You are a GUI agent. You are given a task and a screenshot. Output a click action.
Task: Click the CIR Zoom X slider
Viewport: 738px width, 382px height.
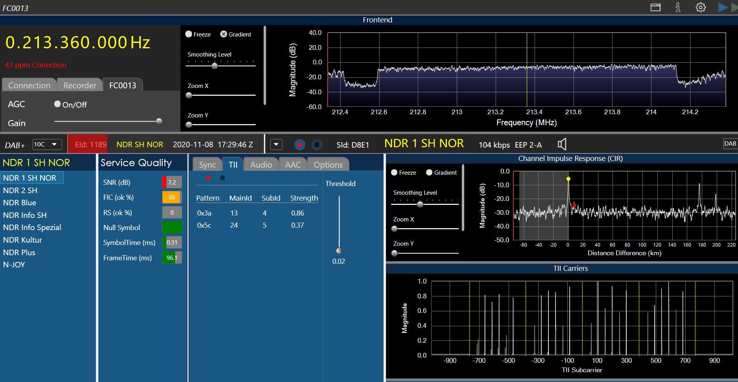click(425, 228)
